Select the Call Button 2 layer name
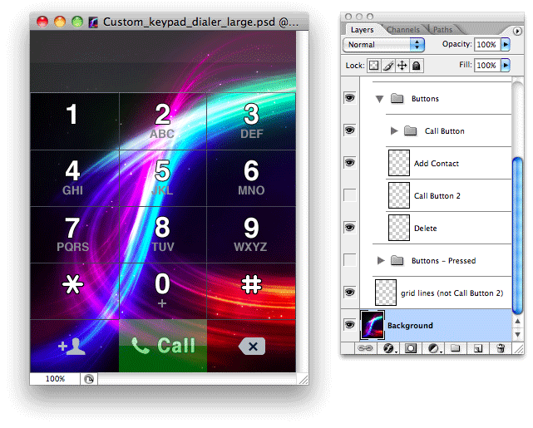Screen dimensions: 533x428 [x=437, y=196]
